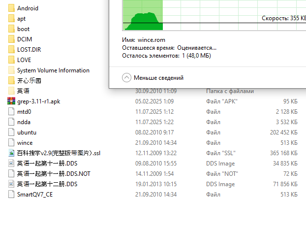Select the grep-3.11-r1.apk archive icon

pos(12,101)
